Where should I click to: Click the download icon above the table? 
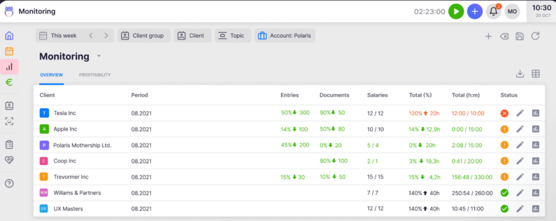click(520, 74)
